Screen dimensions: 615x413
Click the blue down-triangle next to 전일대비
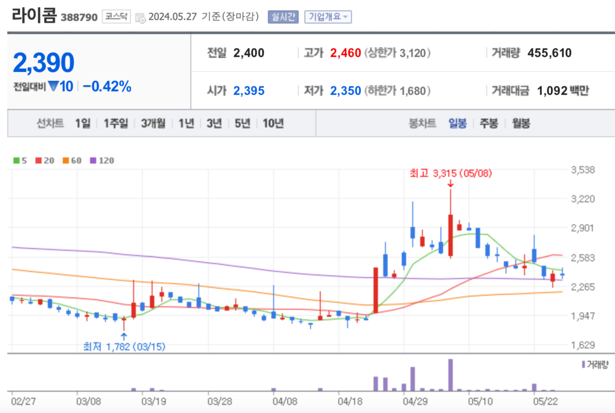pos(53,86)
